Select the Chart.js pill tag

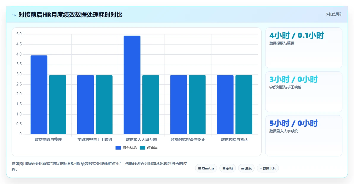[x=206, y=168]
